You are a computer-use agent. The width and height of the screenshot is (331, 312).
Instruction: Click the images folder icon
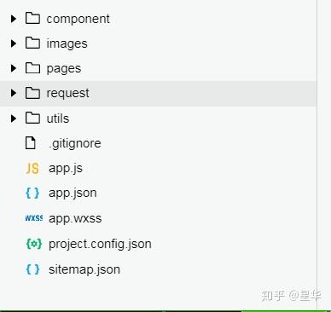click(x=32, y=43)
